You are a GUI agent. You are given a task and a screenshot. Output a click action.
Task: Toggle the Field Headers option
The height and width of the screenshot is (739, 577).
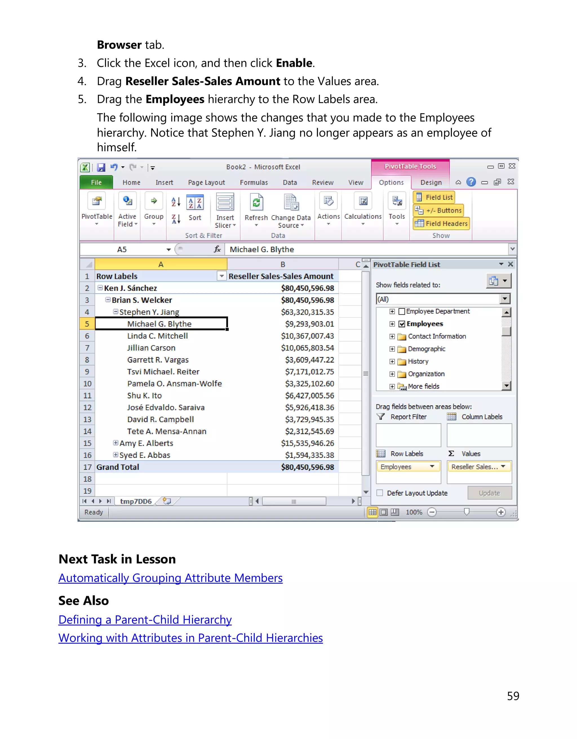coord(441,224)
